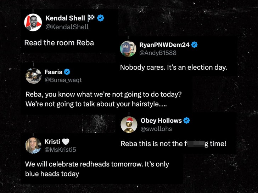Click the blue checkmark beside Faaria
Viewport: 258px width, 193px height.
pos(67,72)
